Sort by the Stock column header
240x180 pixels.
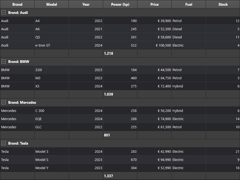click(x=223, y=4)
